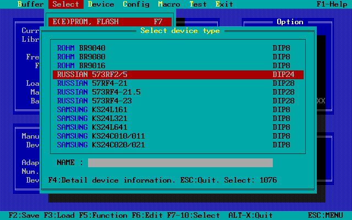
Task: Select SAMSUNG KS24C010/011 device row
Action: tap(178, 136)
